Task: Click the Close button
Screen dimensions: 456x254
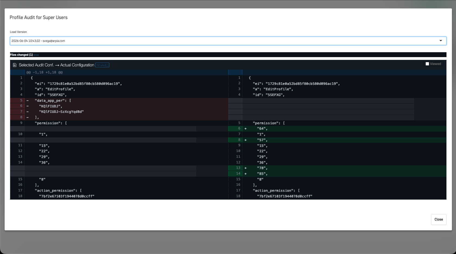Action: tap(439, 219)
